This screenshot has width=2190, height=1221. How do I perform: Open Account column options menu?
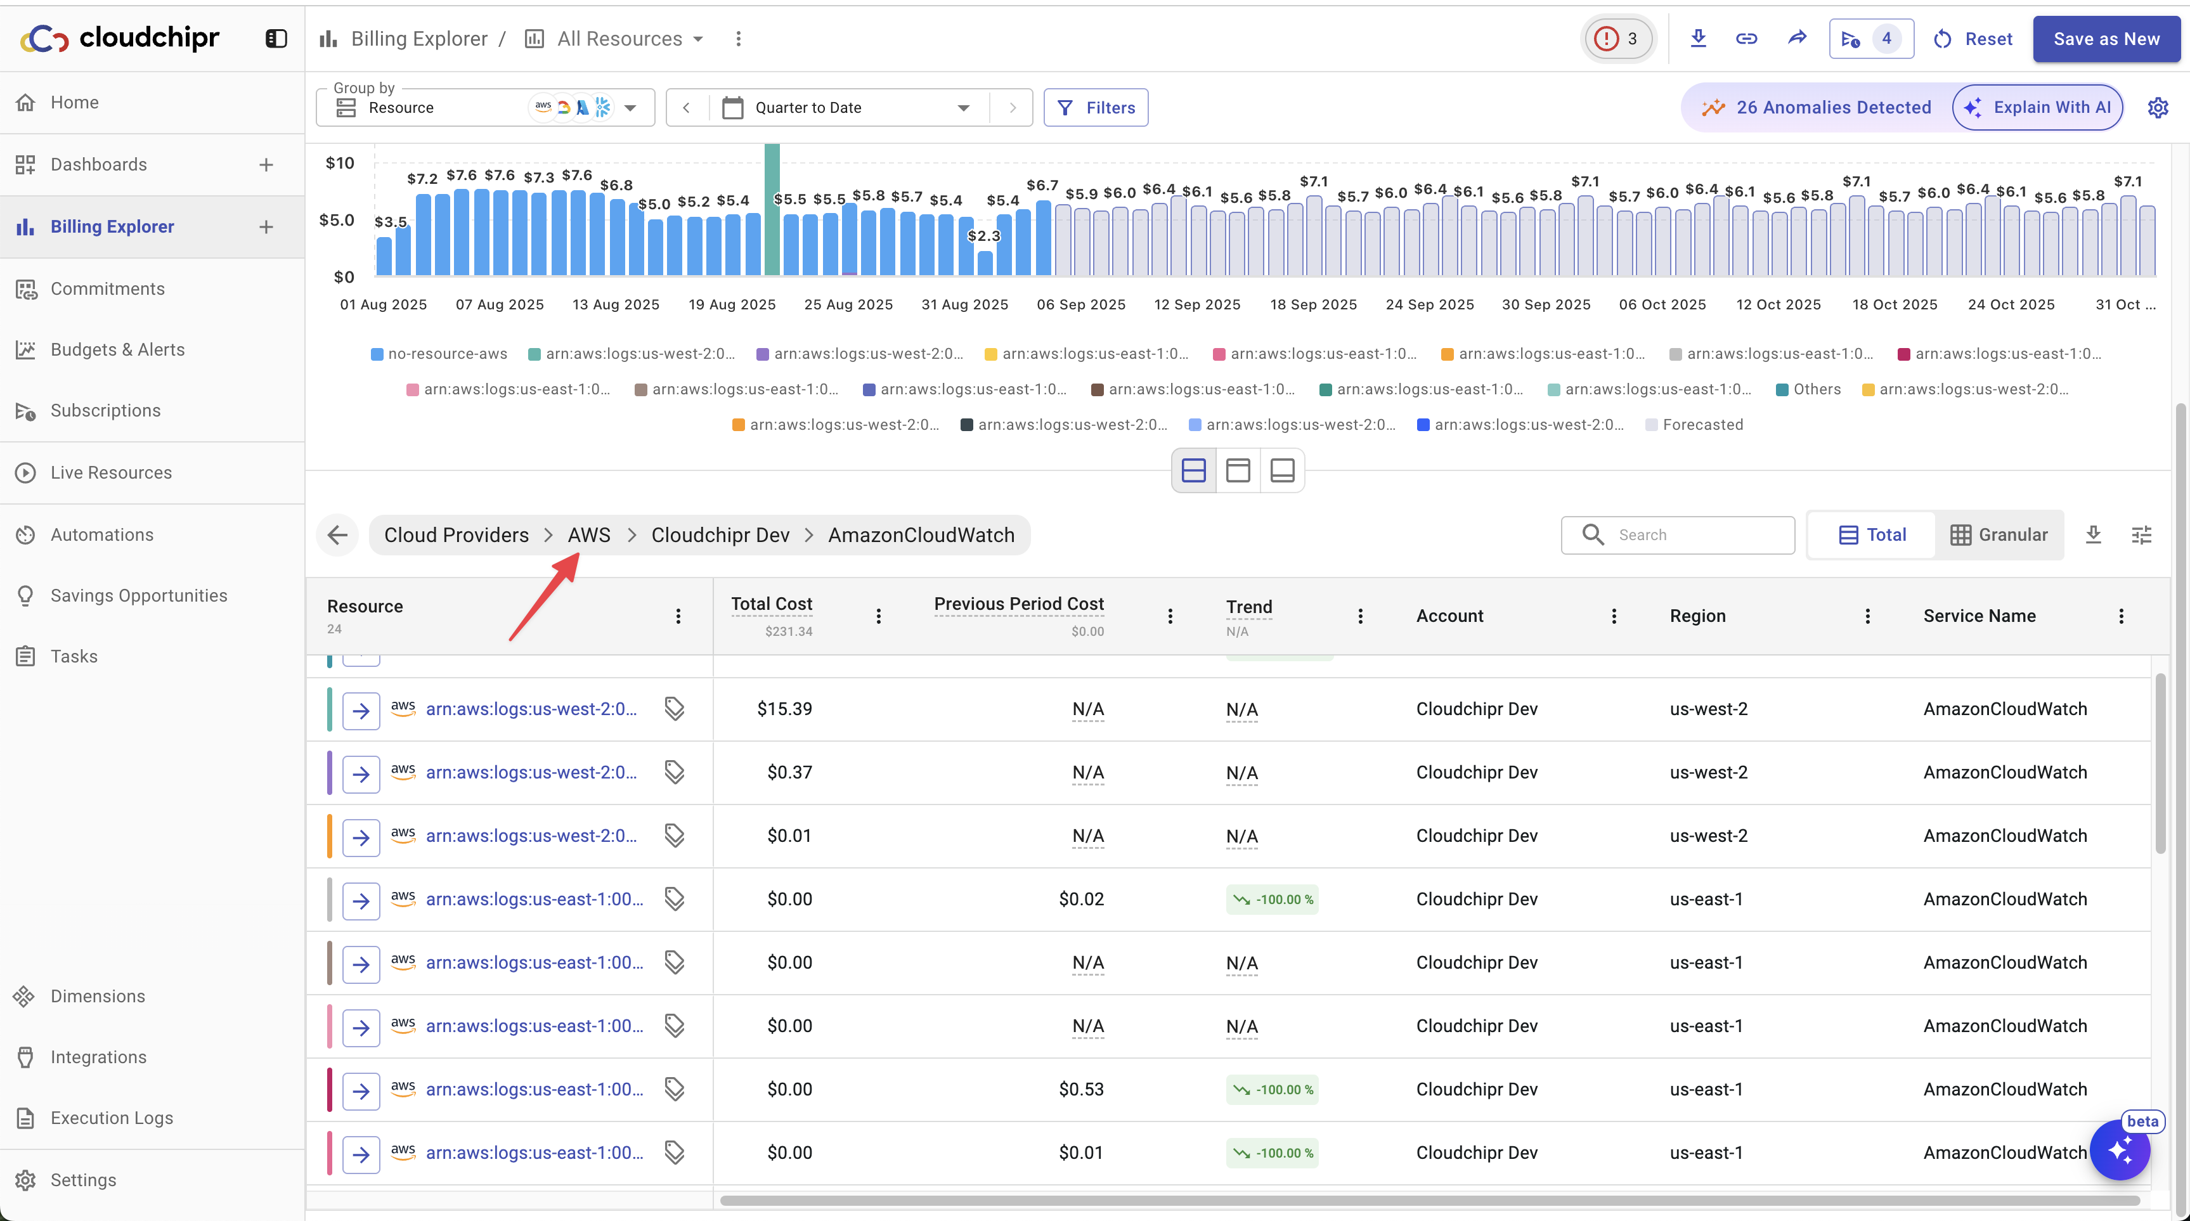click(x=1614, y=616)
